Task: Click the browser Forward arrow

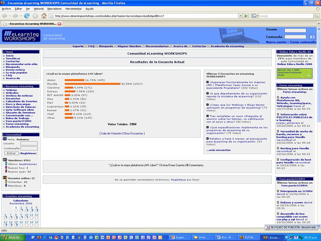Action: [15, 16]
